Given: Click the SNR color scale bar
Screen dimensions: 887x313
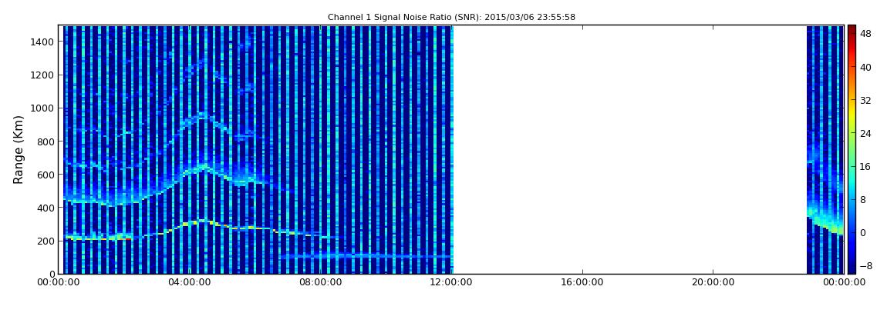Looking at the screenshot, I should (x=852, y=149).
